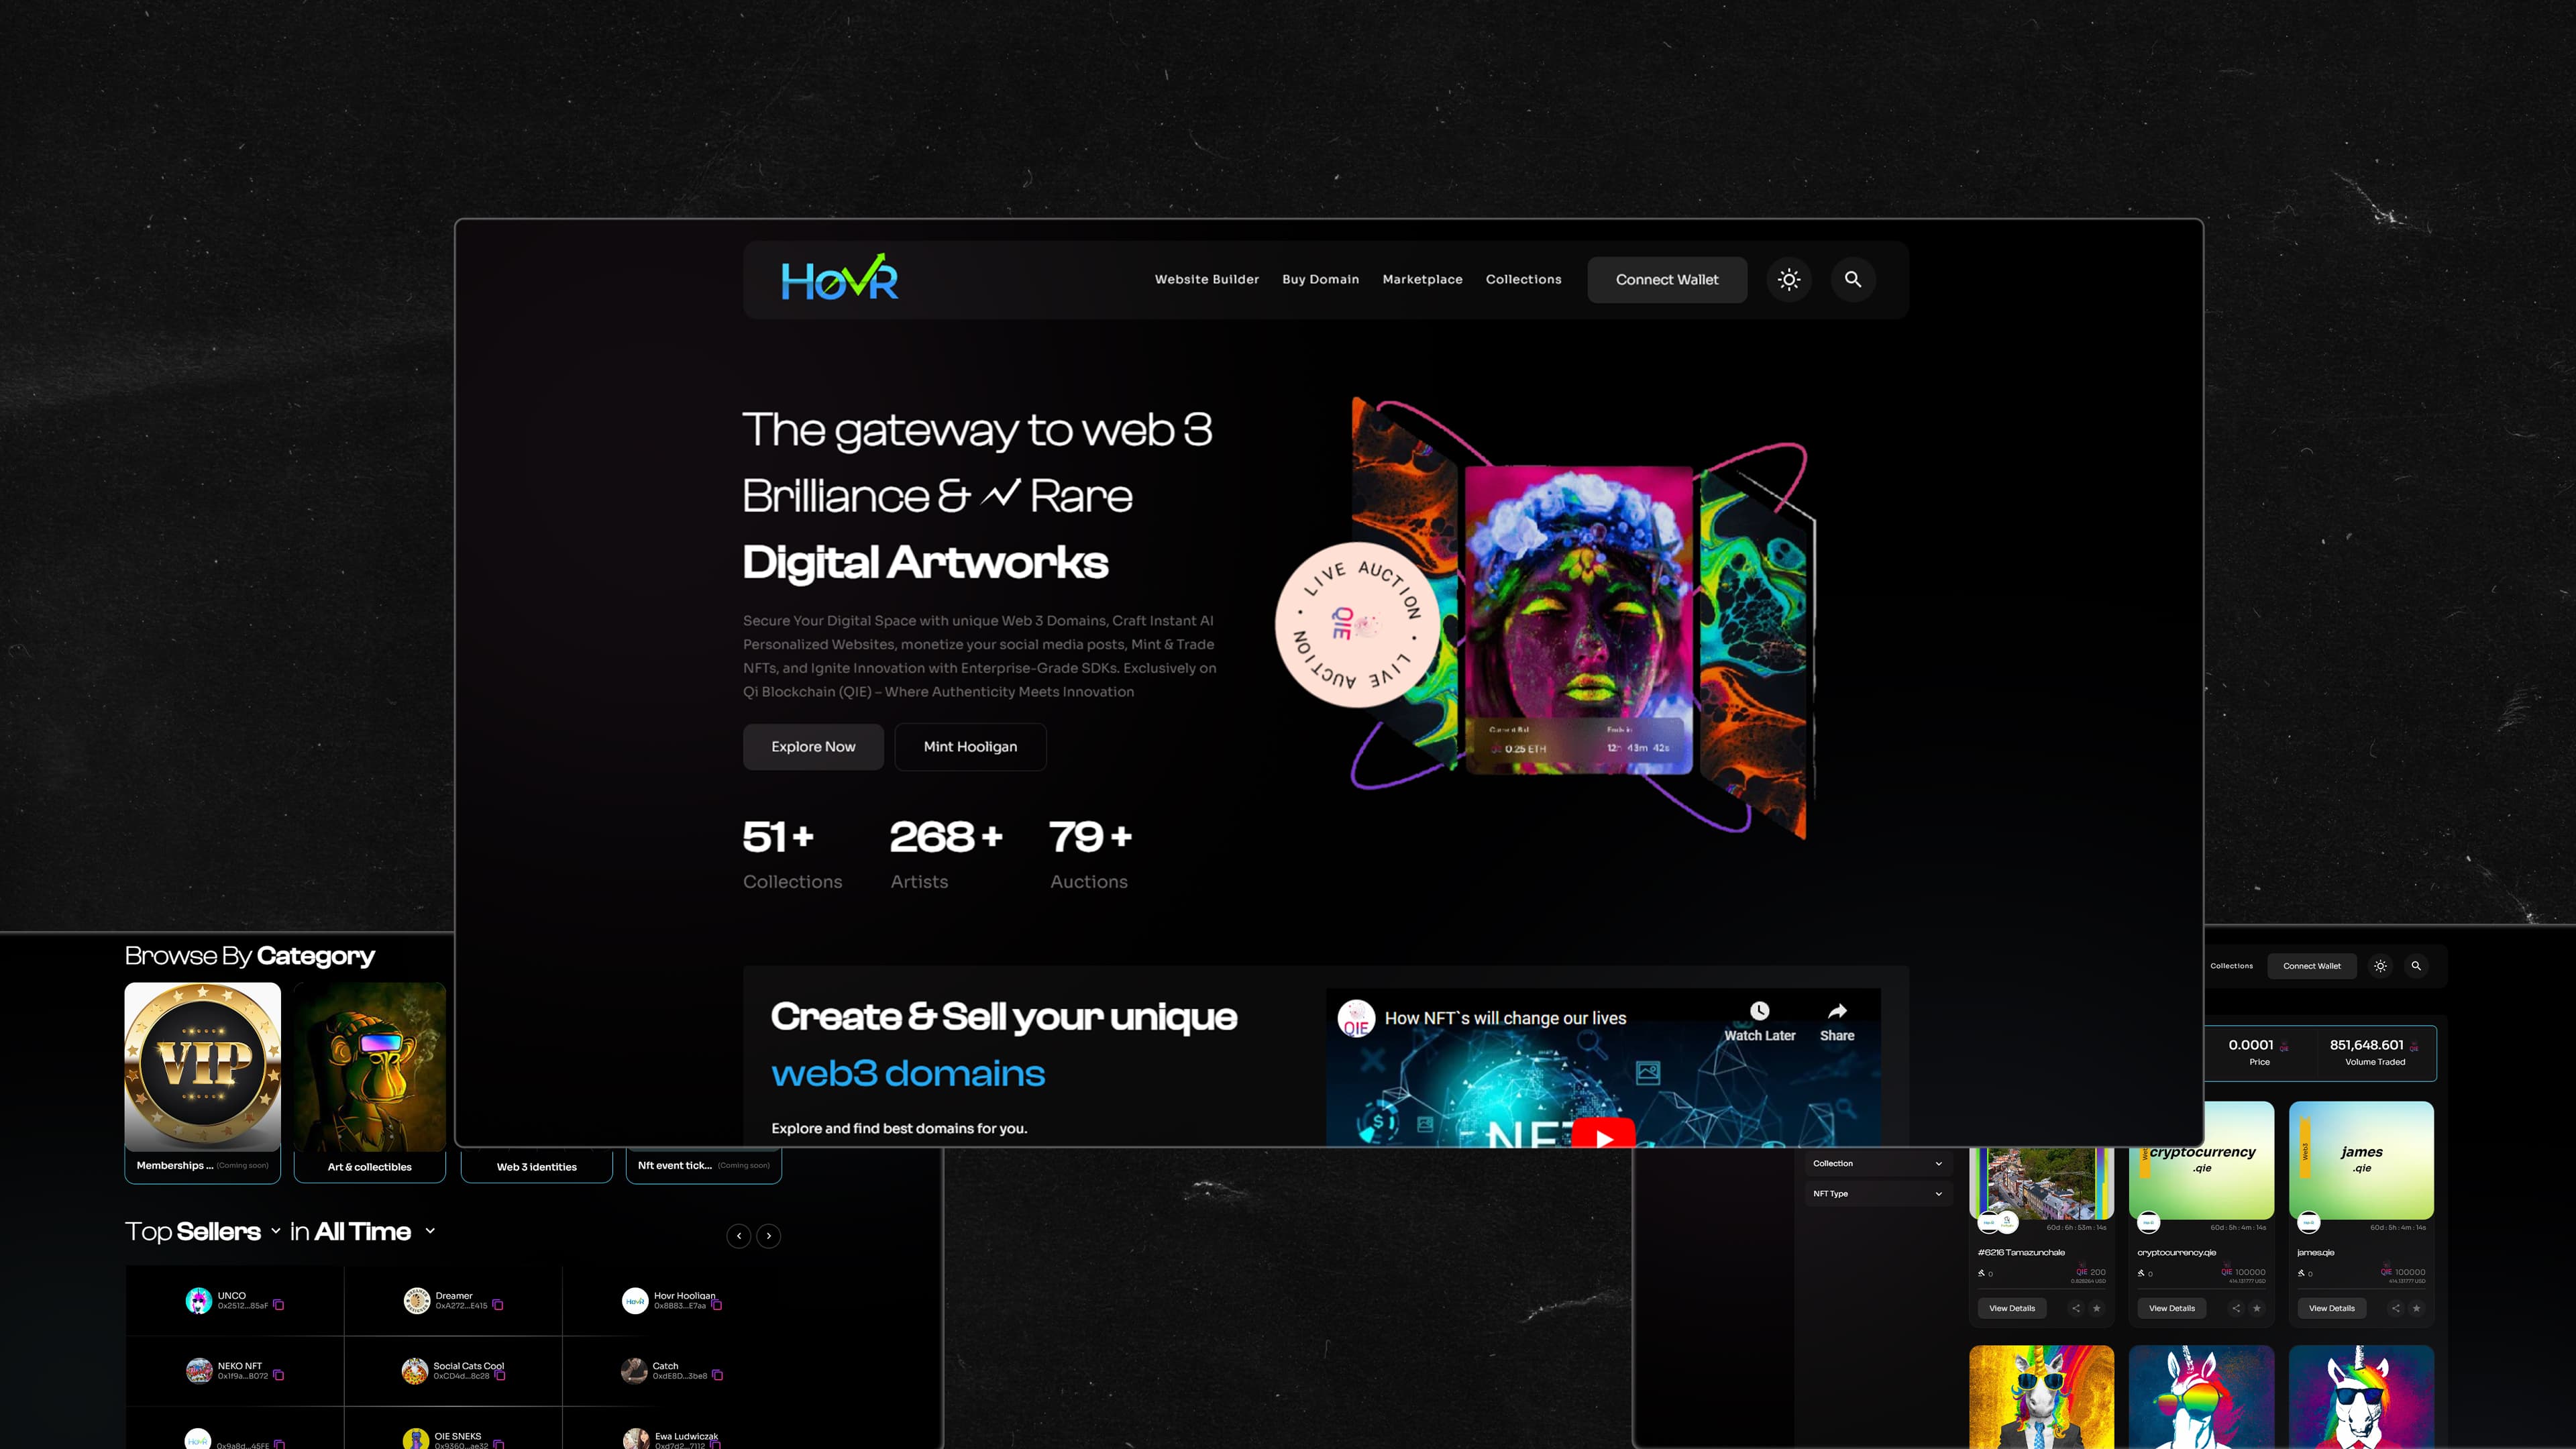Select the Web 3 Identities category tab
2576x1449 pixels.
(x=536, y=1166)
